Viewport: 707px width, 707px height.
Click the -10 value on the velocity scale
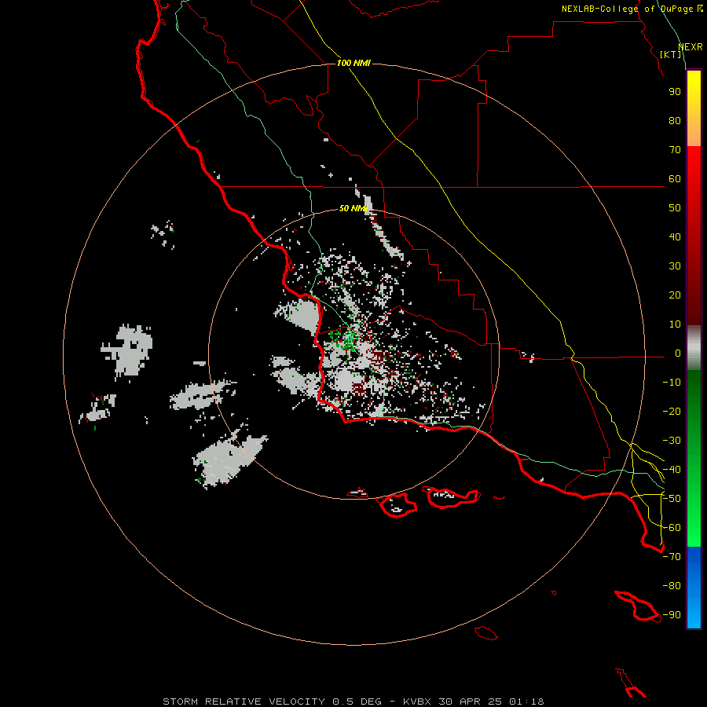[x=672, y=383]
